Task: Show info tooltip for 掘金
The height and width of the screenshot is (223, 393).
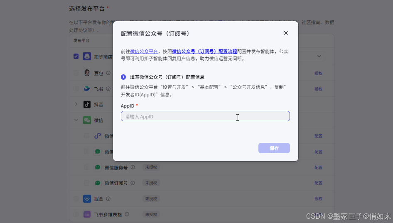Action: click(x=108, y=198)
